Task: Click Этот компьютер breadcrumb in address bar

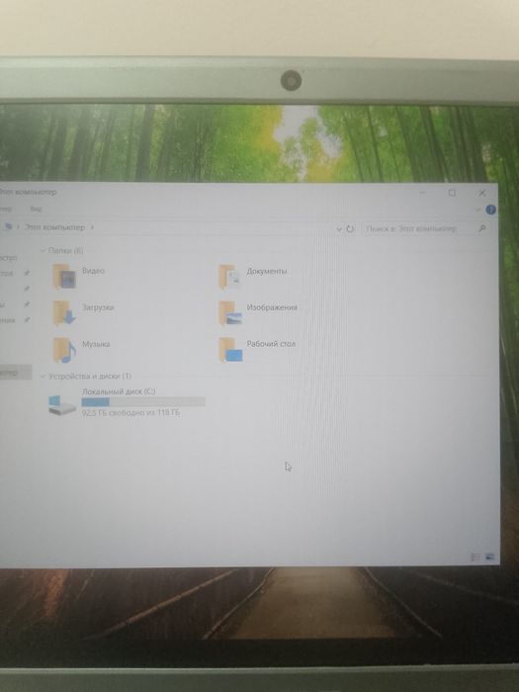Action: (x=54, y=227)
